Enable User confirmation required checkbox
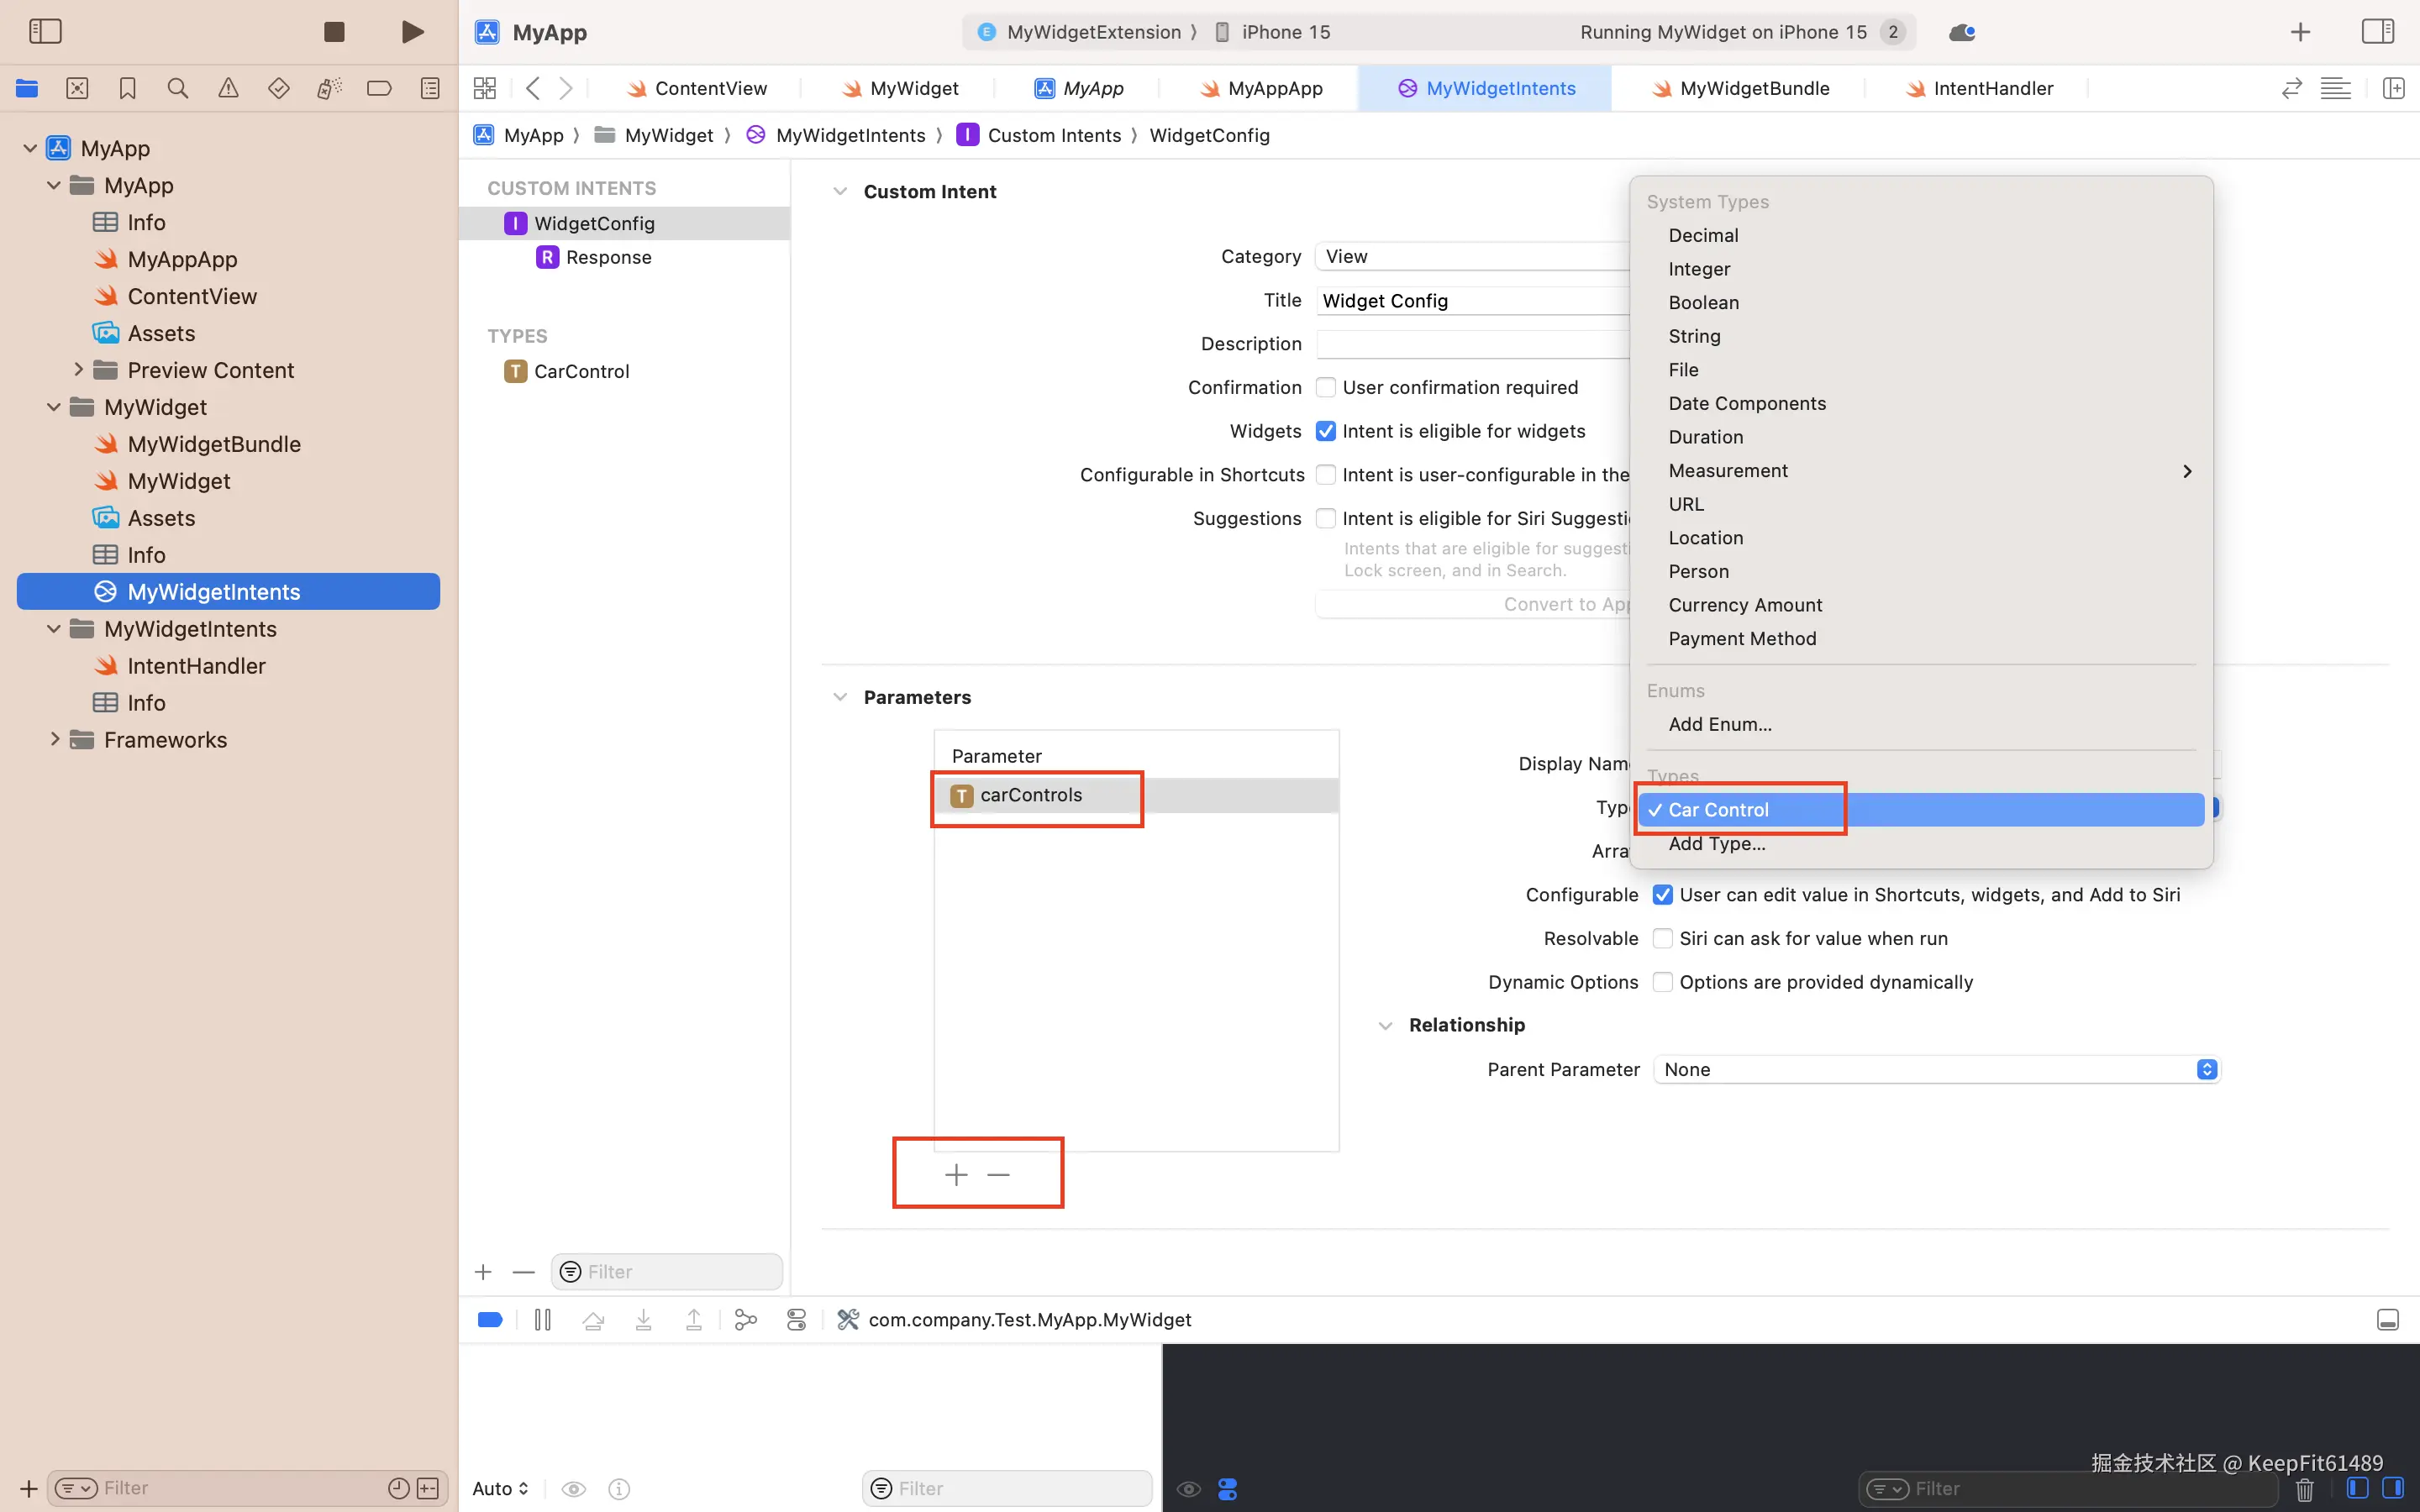The image size is (2420, 1512). coord(1326,387)
